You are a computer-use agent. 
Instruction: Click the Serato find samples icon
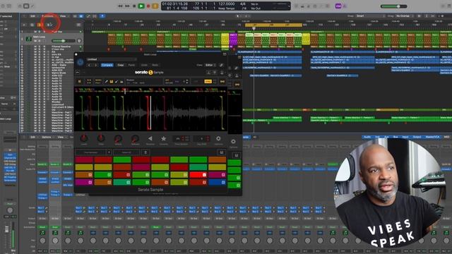pyautogui.click(x=89, y=82)
